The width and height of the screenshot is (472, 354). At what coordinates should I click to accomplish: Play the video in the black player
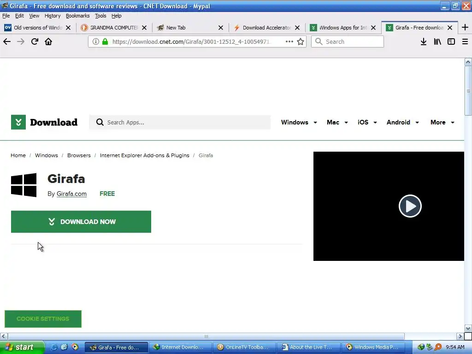point(410,206)
